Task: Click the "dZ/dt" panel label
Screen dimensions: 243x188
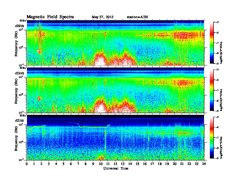Action: [x=20, y=120]
